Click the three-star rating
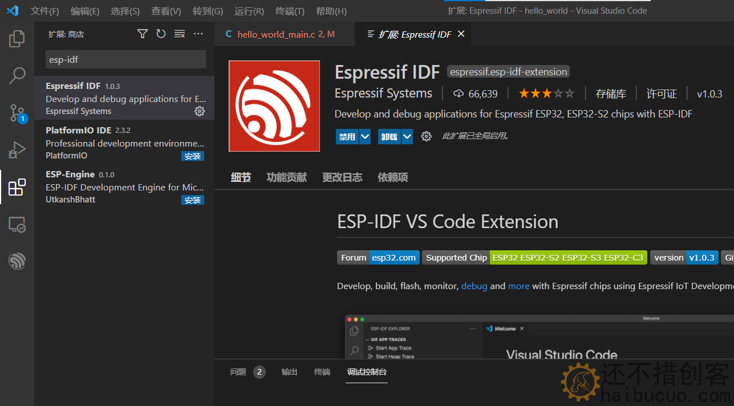This screenshot has width=734, height=406. click(x=546, y=94)
